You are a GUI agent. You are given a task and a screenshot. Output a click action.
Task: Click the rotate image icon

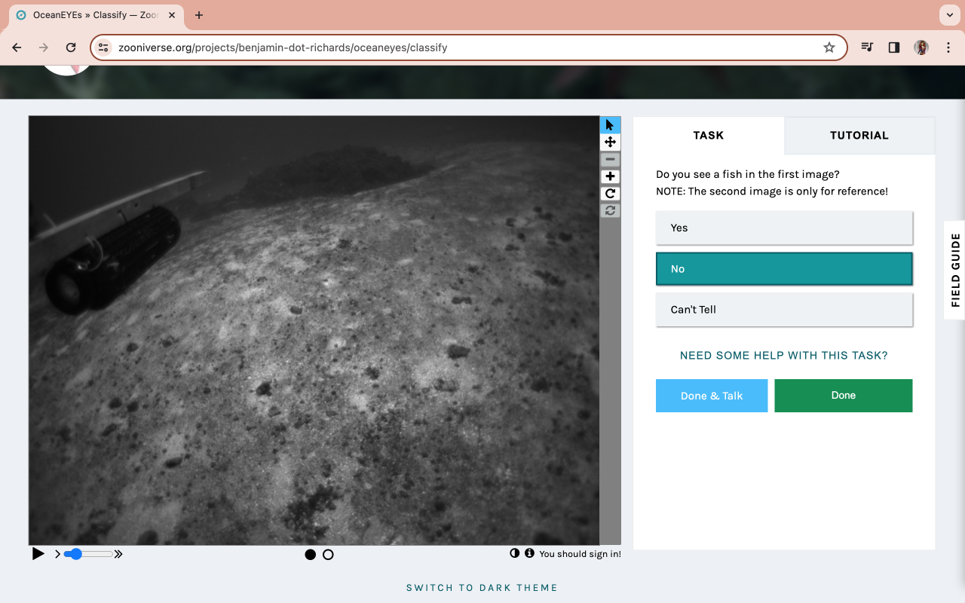click(610, 194)
